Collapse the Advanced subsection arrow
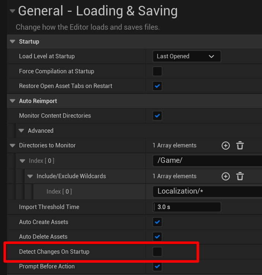 21,131
